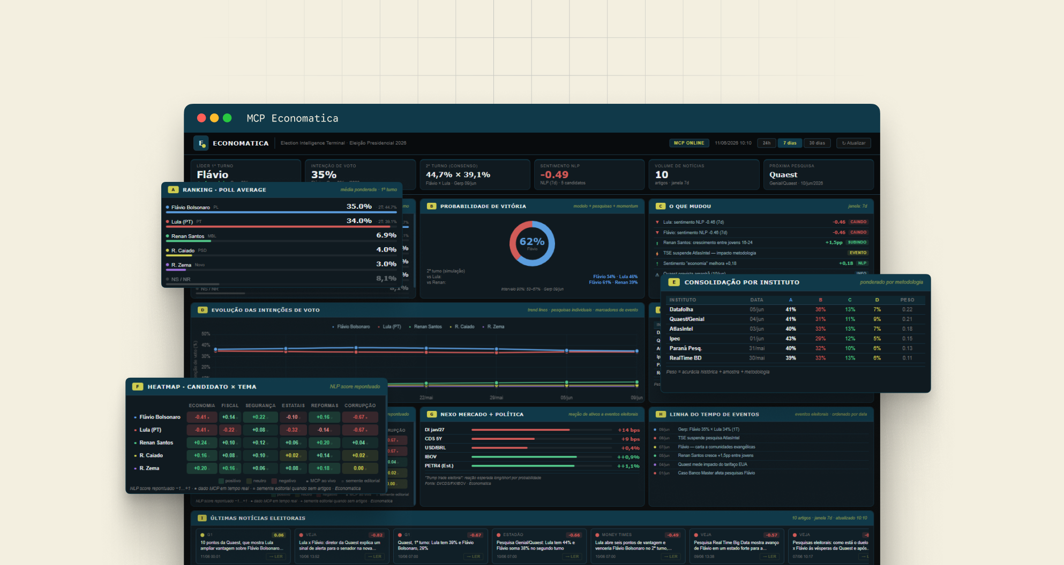This screenshot has width=1064, height=565.
Task: Open LER on the 'Real Time Big Data' card
Action: pos(770,557)
